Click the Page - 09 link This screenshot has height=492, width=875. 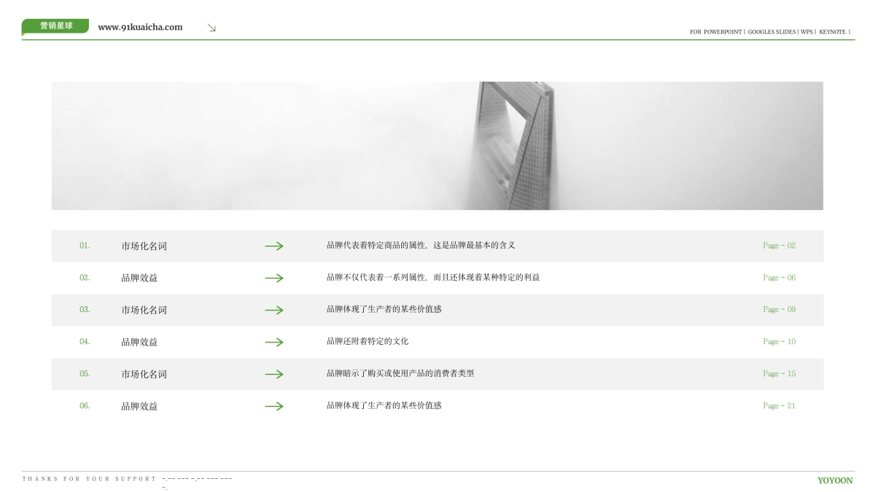click(779, 310)
